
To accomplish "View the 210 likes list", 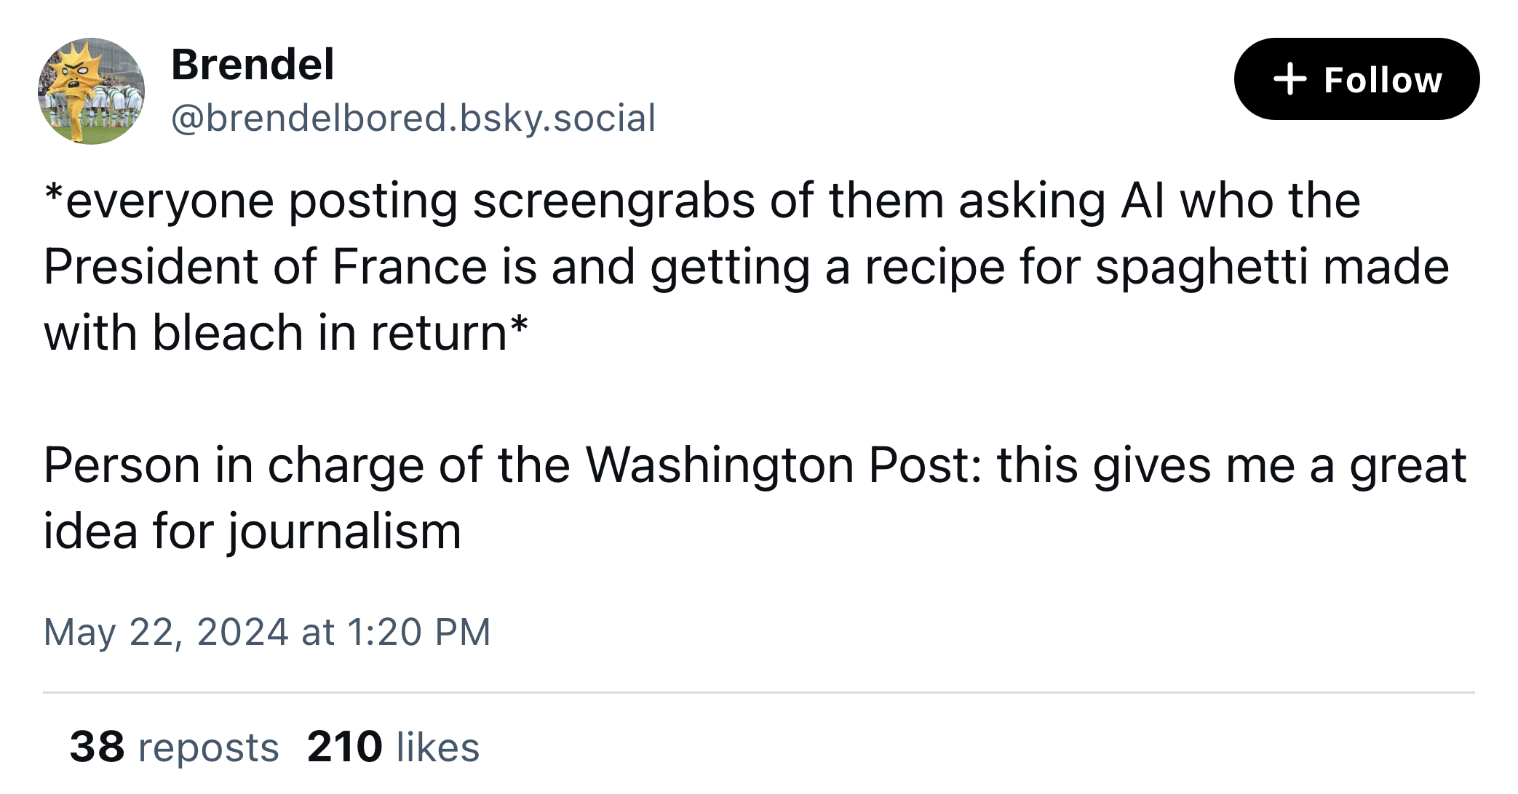I will coord(393,747).
